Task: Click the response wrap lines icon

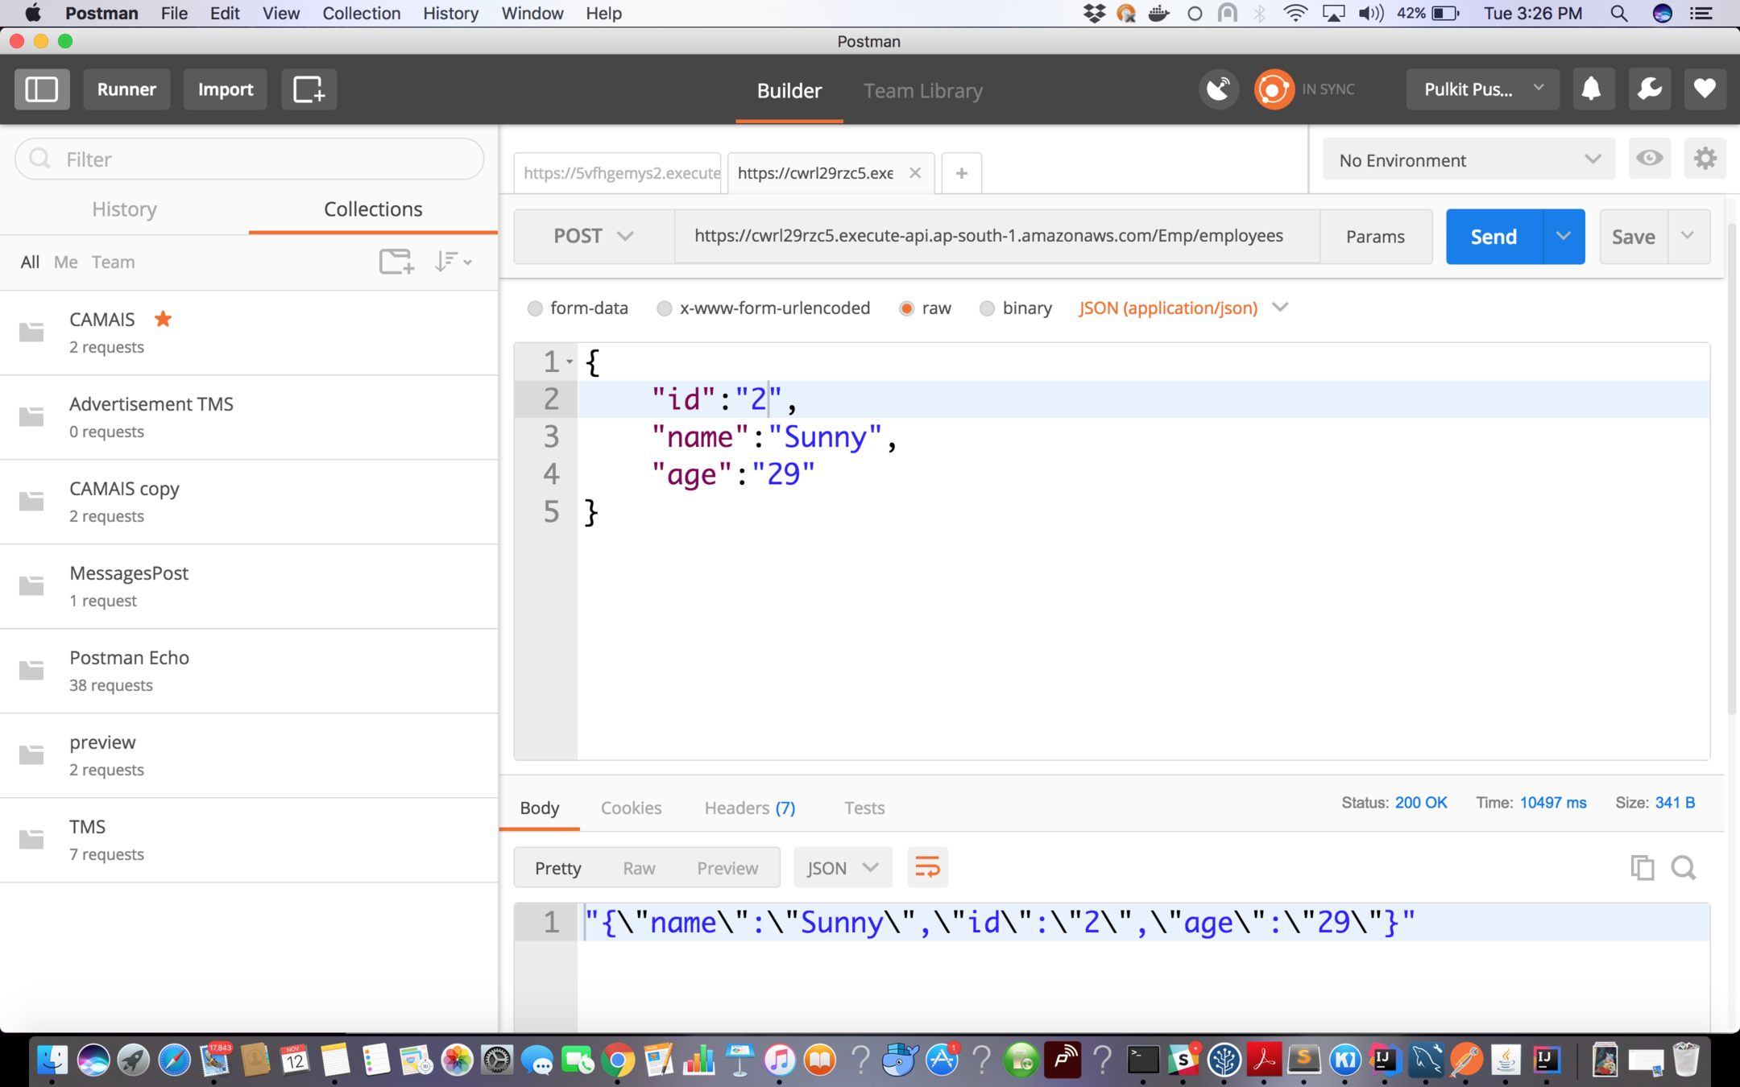Action: 927,867
